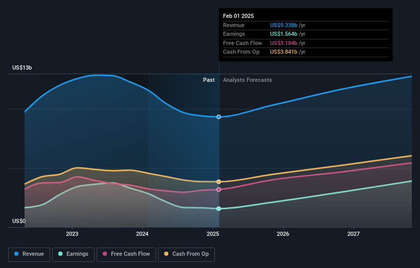This screenshot has height=268, width=420.
Task: Click the US$3.841b cash from op value
Action: pyautogui.click(x=283, y=52)
